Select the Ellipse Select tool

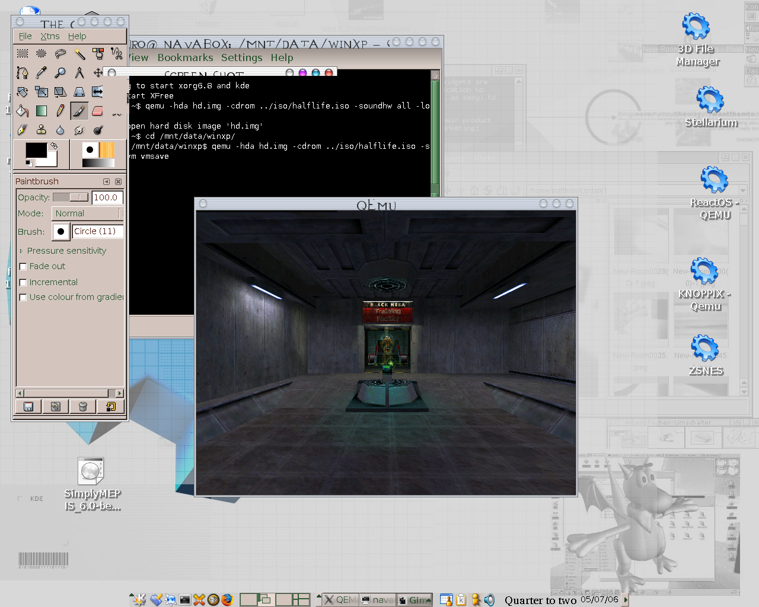point(42,54)
